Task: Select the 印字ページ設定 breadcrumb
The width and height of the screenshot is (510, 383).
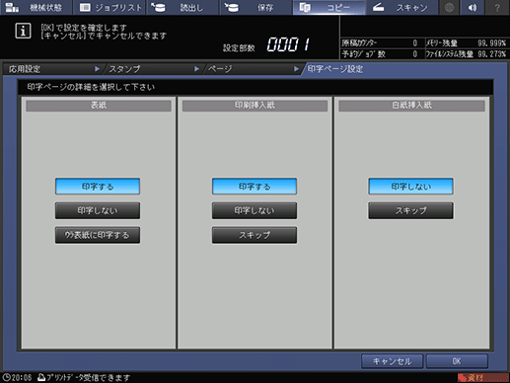Action: (x=335, y=69)
